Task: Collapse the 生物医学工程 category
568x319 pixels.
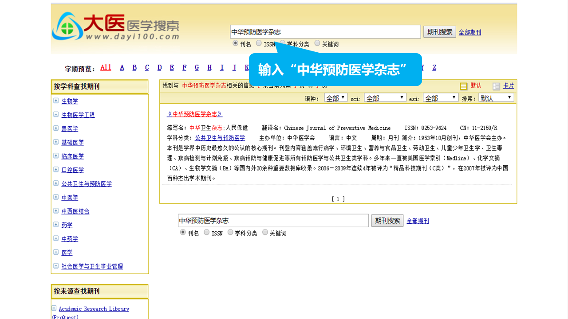Action: [56, 114]
